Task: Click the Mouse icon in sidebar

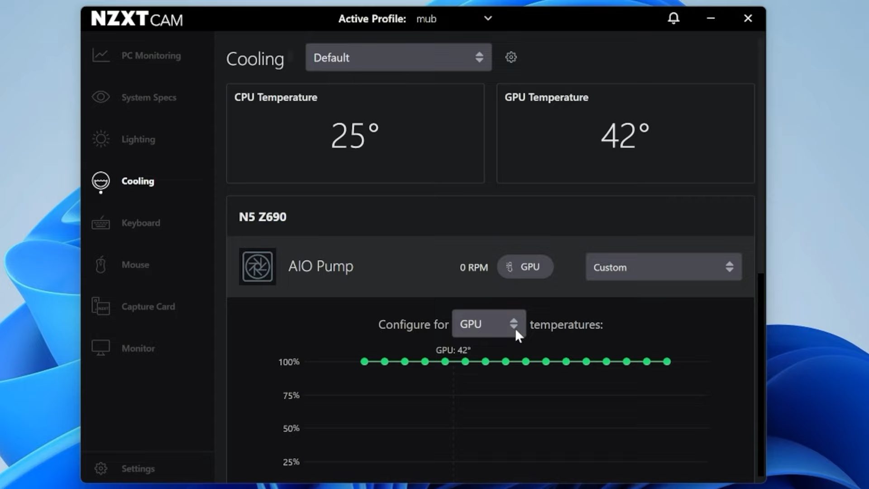Action: (x=101, y=264)
